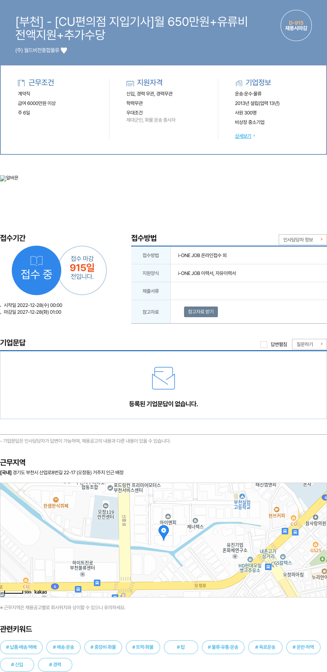Click the route 6 badge on 오정로
Viewport: 327px width, 672px height.
55,586
